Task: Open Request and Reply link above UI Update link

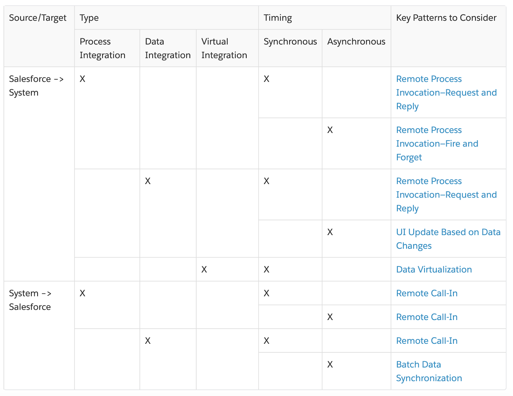Action: coord(446,195)
